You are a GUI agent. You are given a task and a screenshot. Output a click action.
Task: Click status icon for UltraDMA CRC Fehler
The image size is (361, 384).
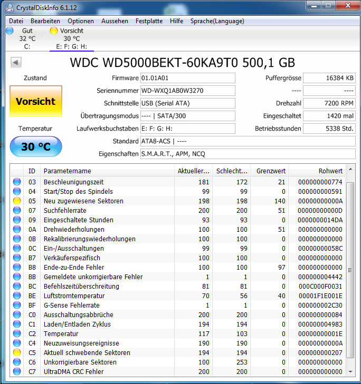17,371
